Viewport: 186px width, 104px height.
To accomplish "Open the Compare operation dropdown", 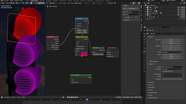I will click(x=82, y=24).
